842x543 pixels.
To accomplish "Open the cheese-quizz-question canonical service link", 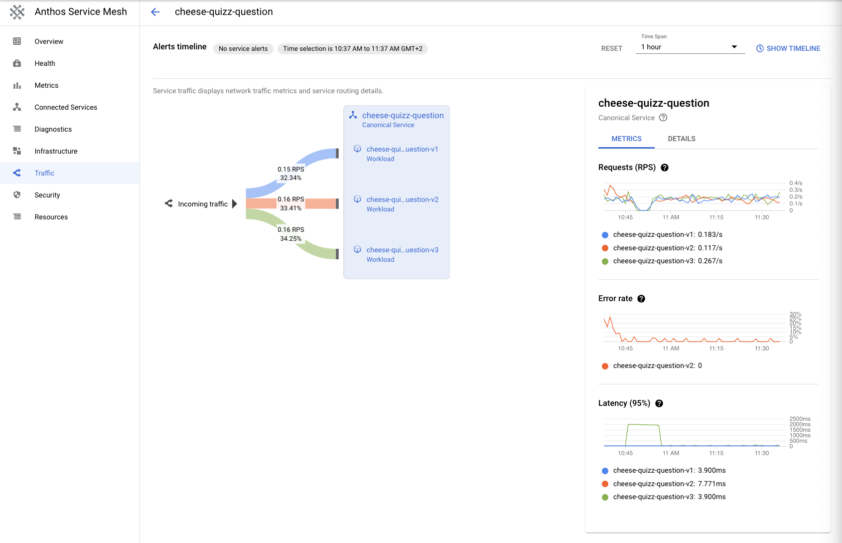I will [x=403, y=115].
